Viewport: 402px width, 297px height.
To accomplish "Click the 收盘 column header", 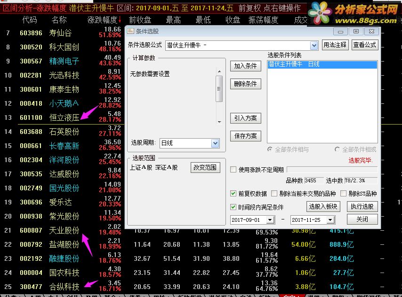I will (233, 20).
